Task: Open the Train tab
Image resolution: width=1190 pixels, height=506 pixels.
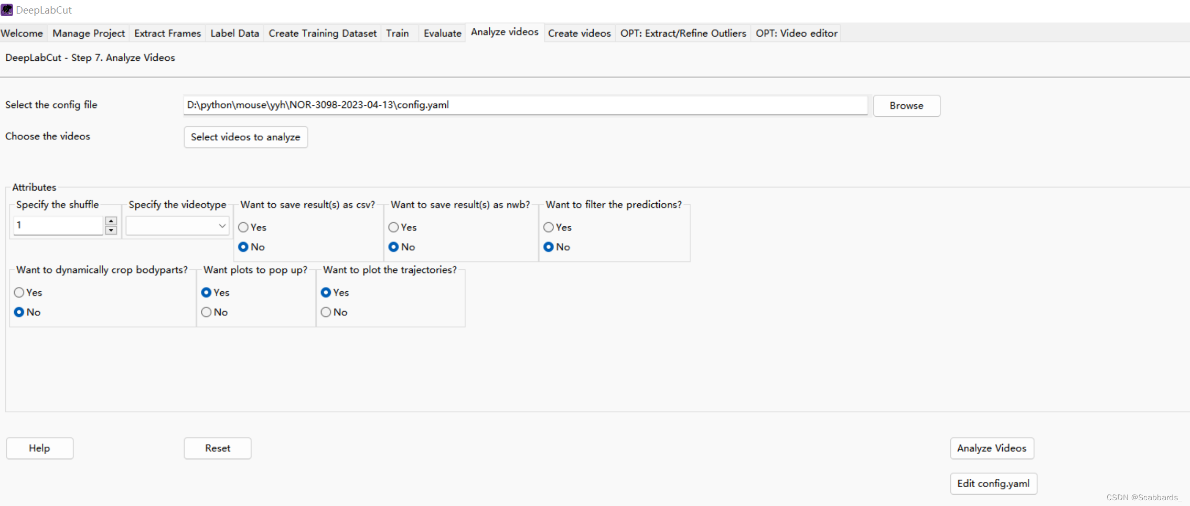Action: coord(398,34)
